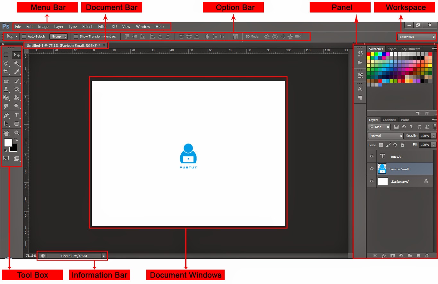The image size is (438, 284).
Task: Check Show Transform Controls
Action: pyautogui.click(x=76, y=37)
